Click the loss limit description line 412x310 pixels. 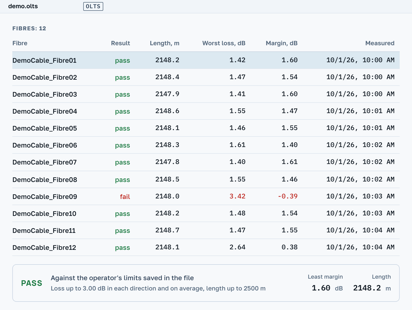(x=158, y=288)
